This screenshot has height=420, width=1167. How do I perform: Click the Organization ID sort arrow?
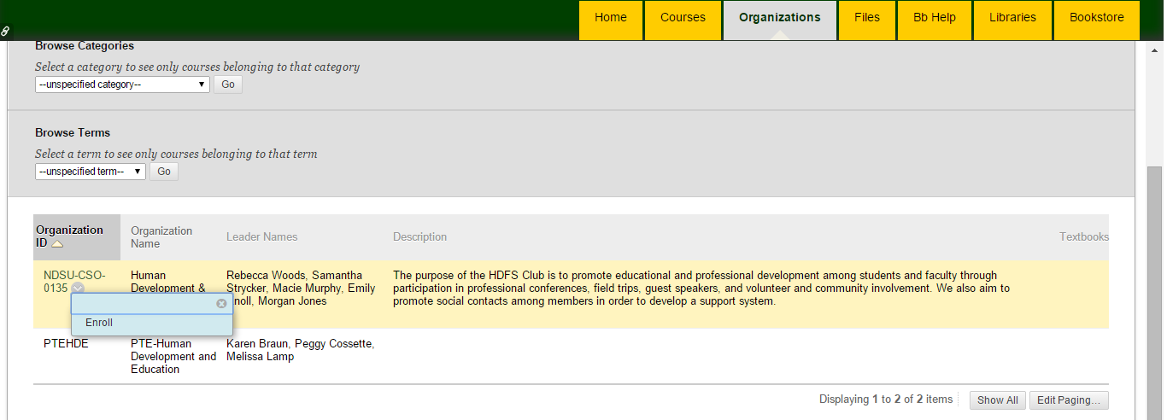coord(57,244)
